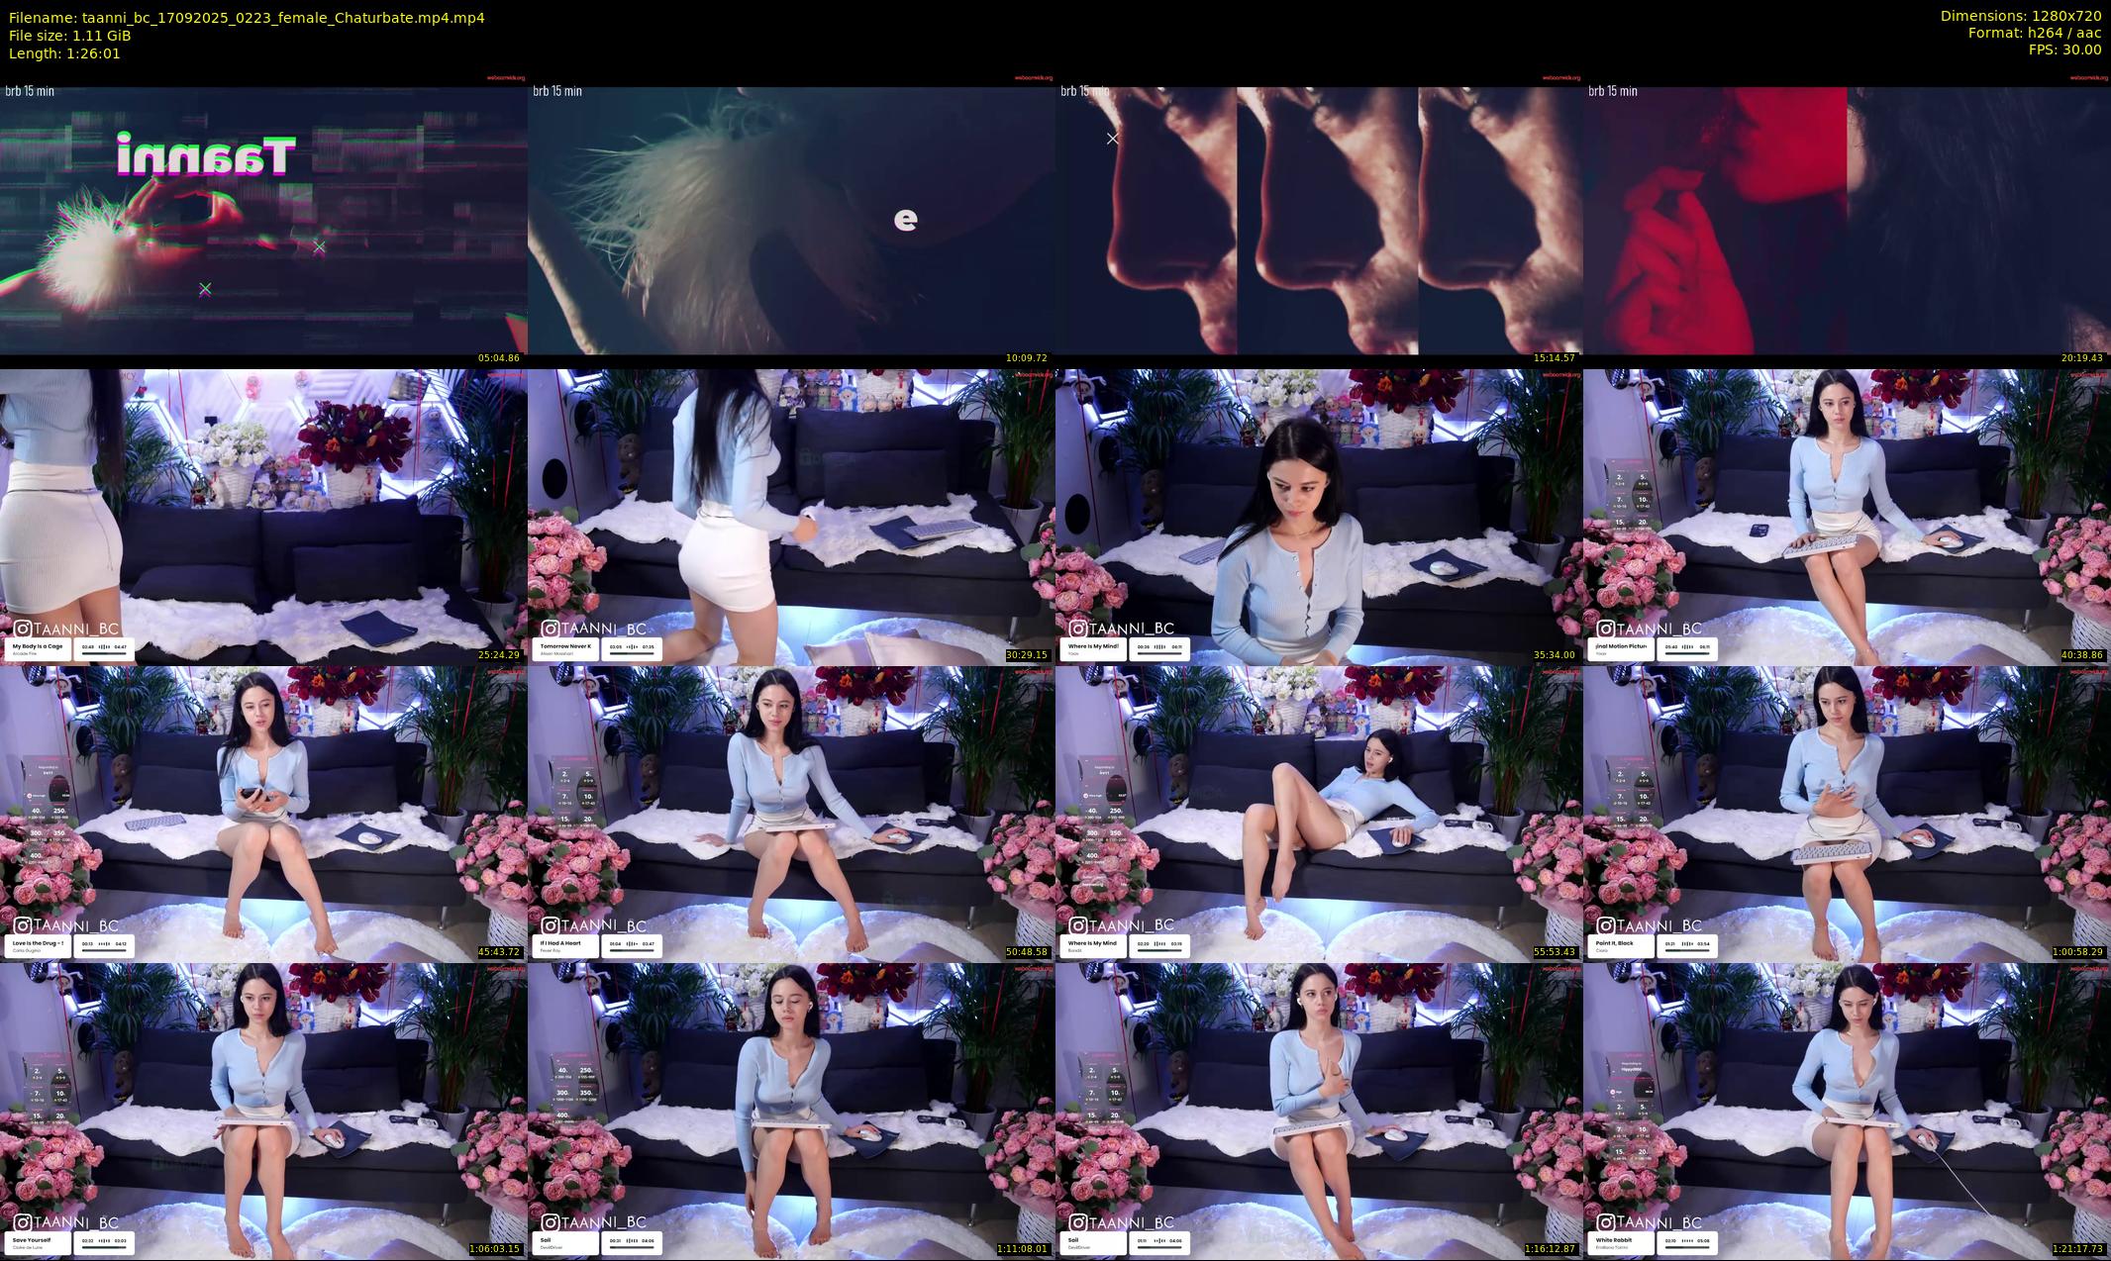View the frame at 55:53.43
The height and width of the screenshot is (1261, 2111).
coord(1319,814)
